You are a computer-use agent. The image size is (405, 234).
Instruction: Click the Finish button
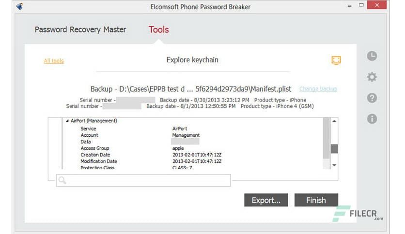316,200
